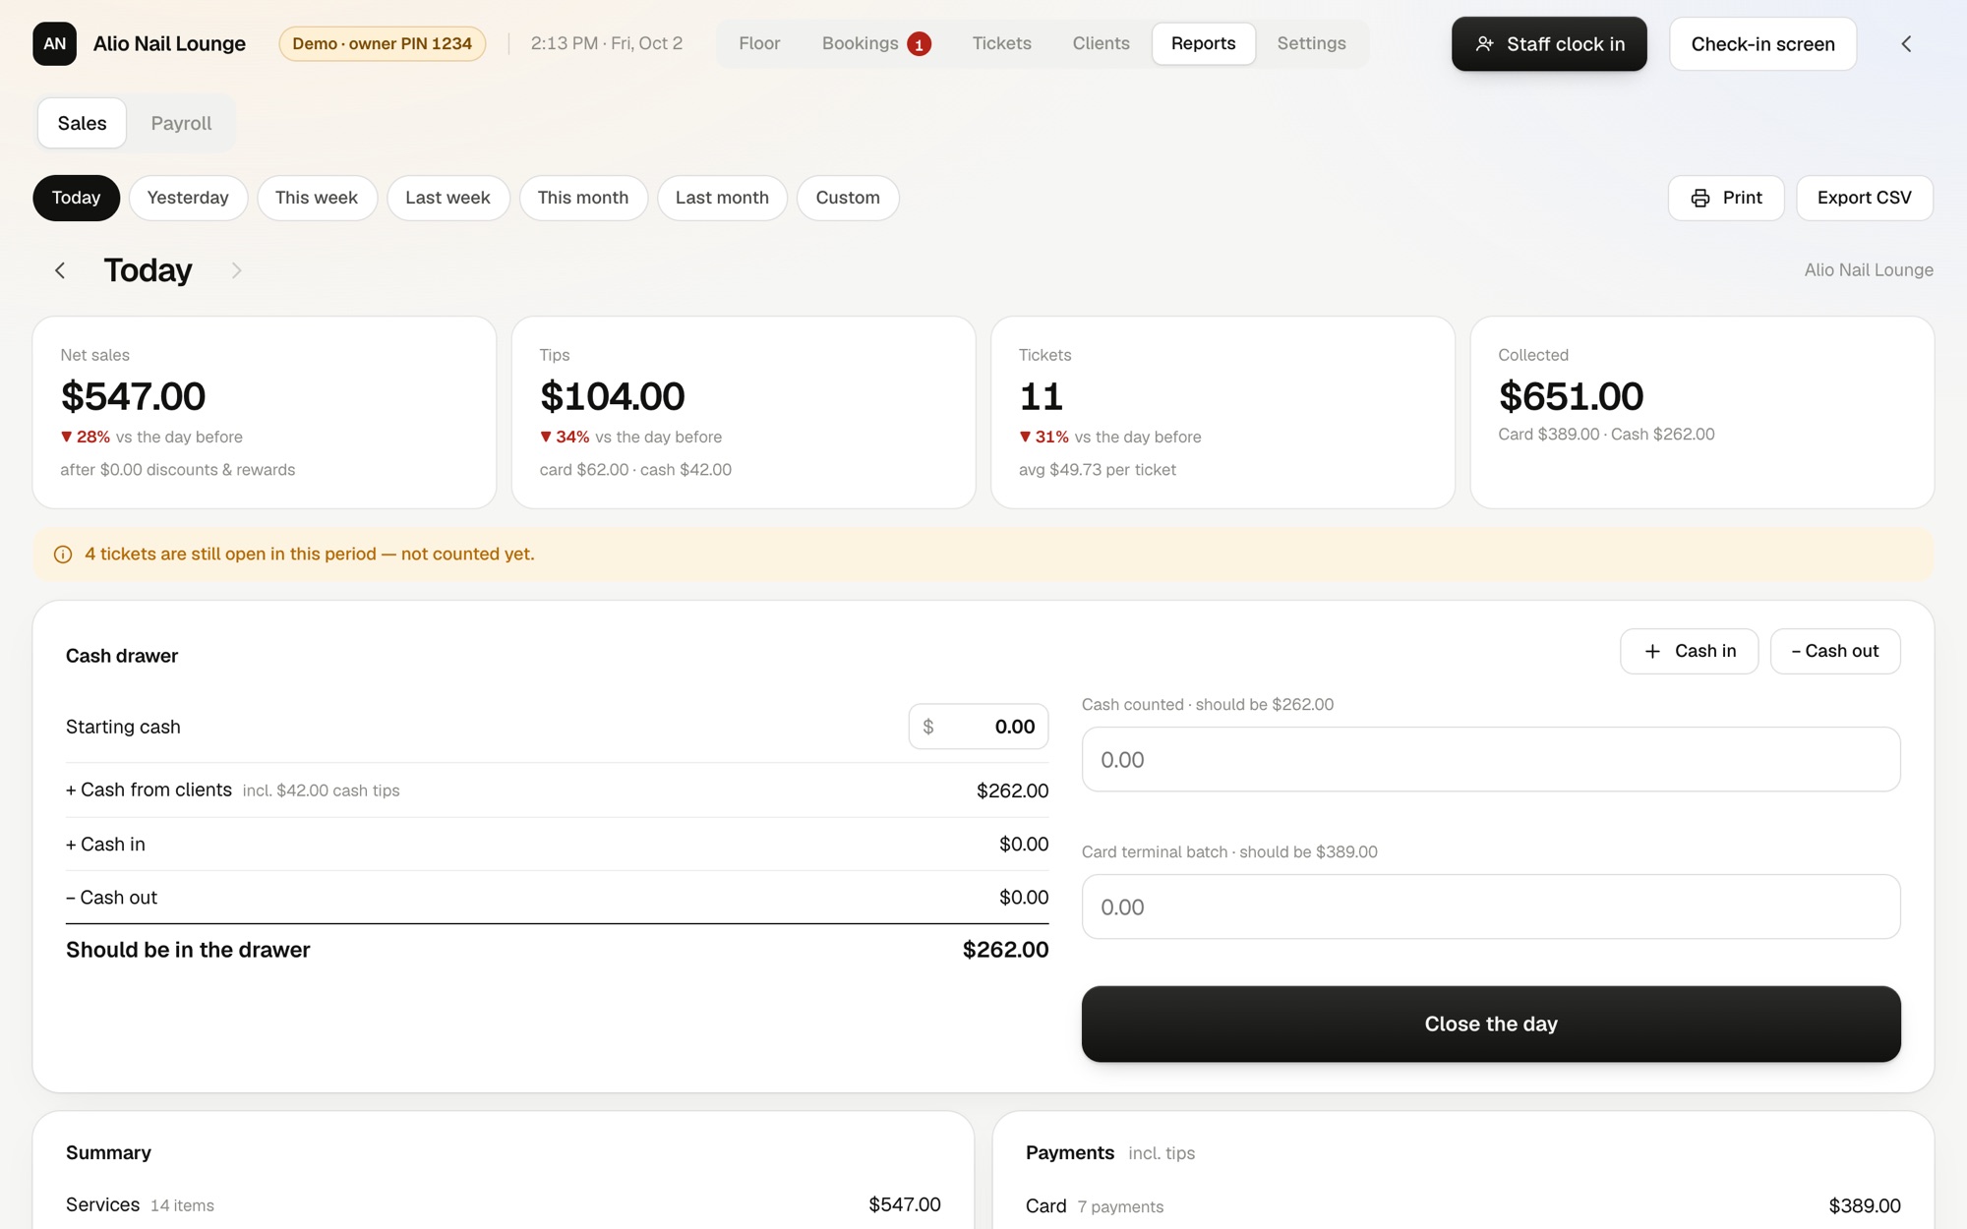Click the Tips $104.00 value
The image size is (1967, 1229).
(x=612, y=396)
